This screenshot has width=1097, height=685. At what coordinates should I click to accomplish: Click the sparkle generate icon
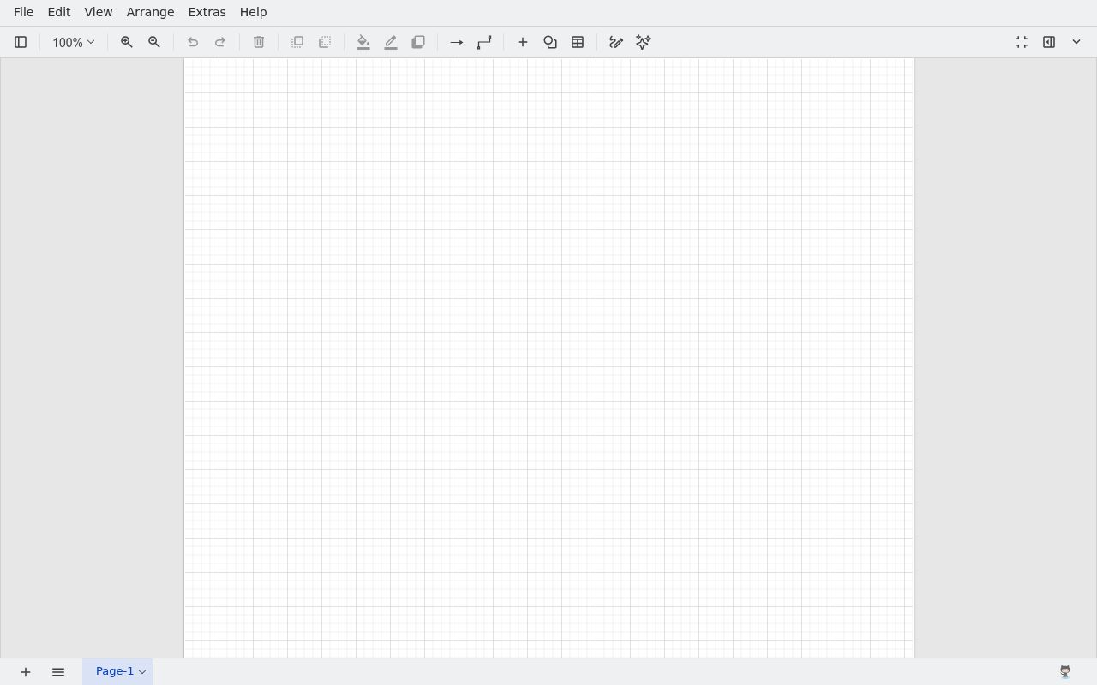[x=644, y=42]
